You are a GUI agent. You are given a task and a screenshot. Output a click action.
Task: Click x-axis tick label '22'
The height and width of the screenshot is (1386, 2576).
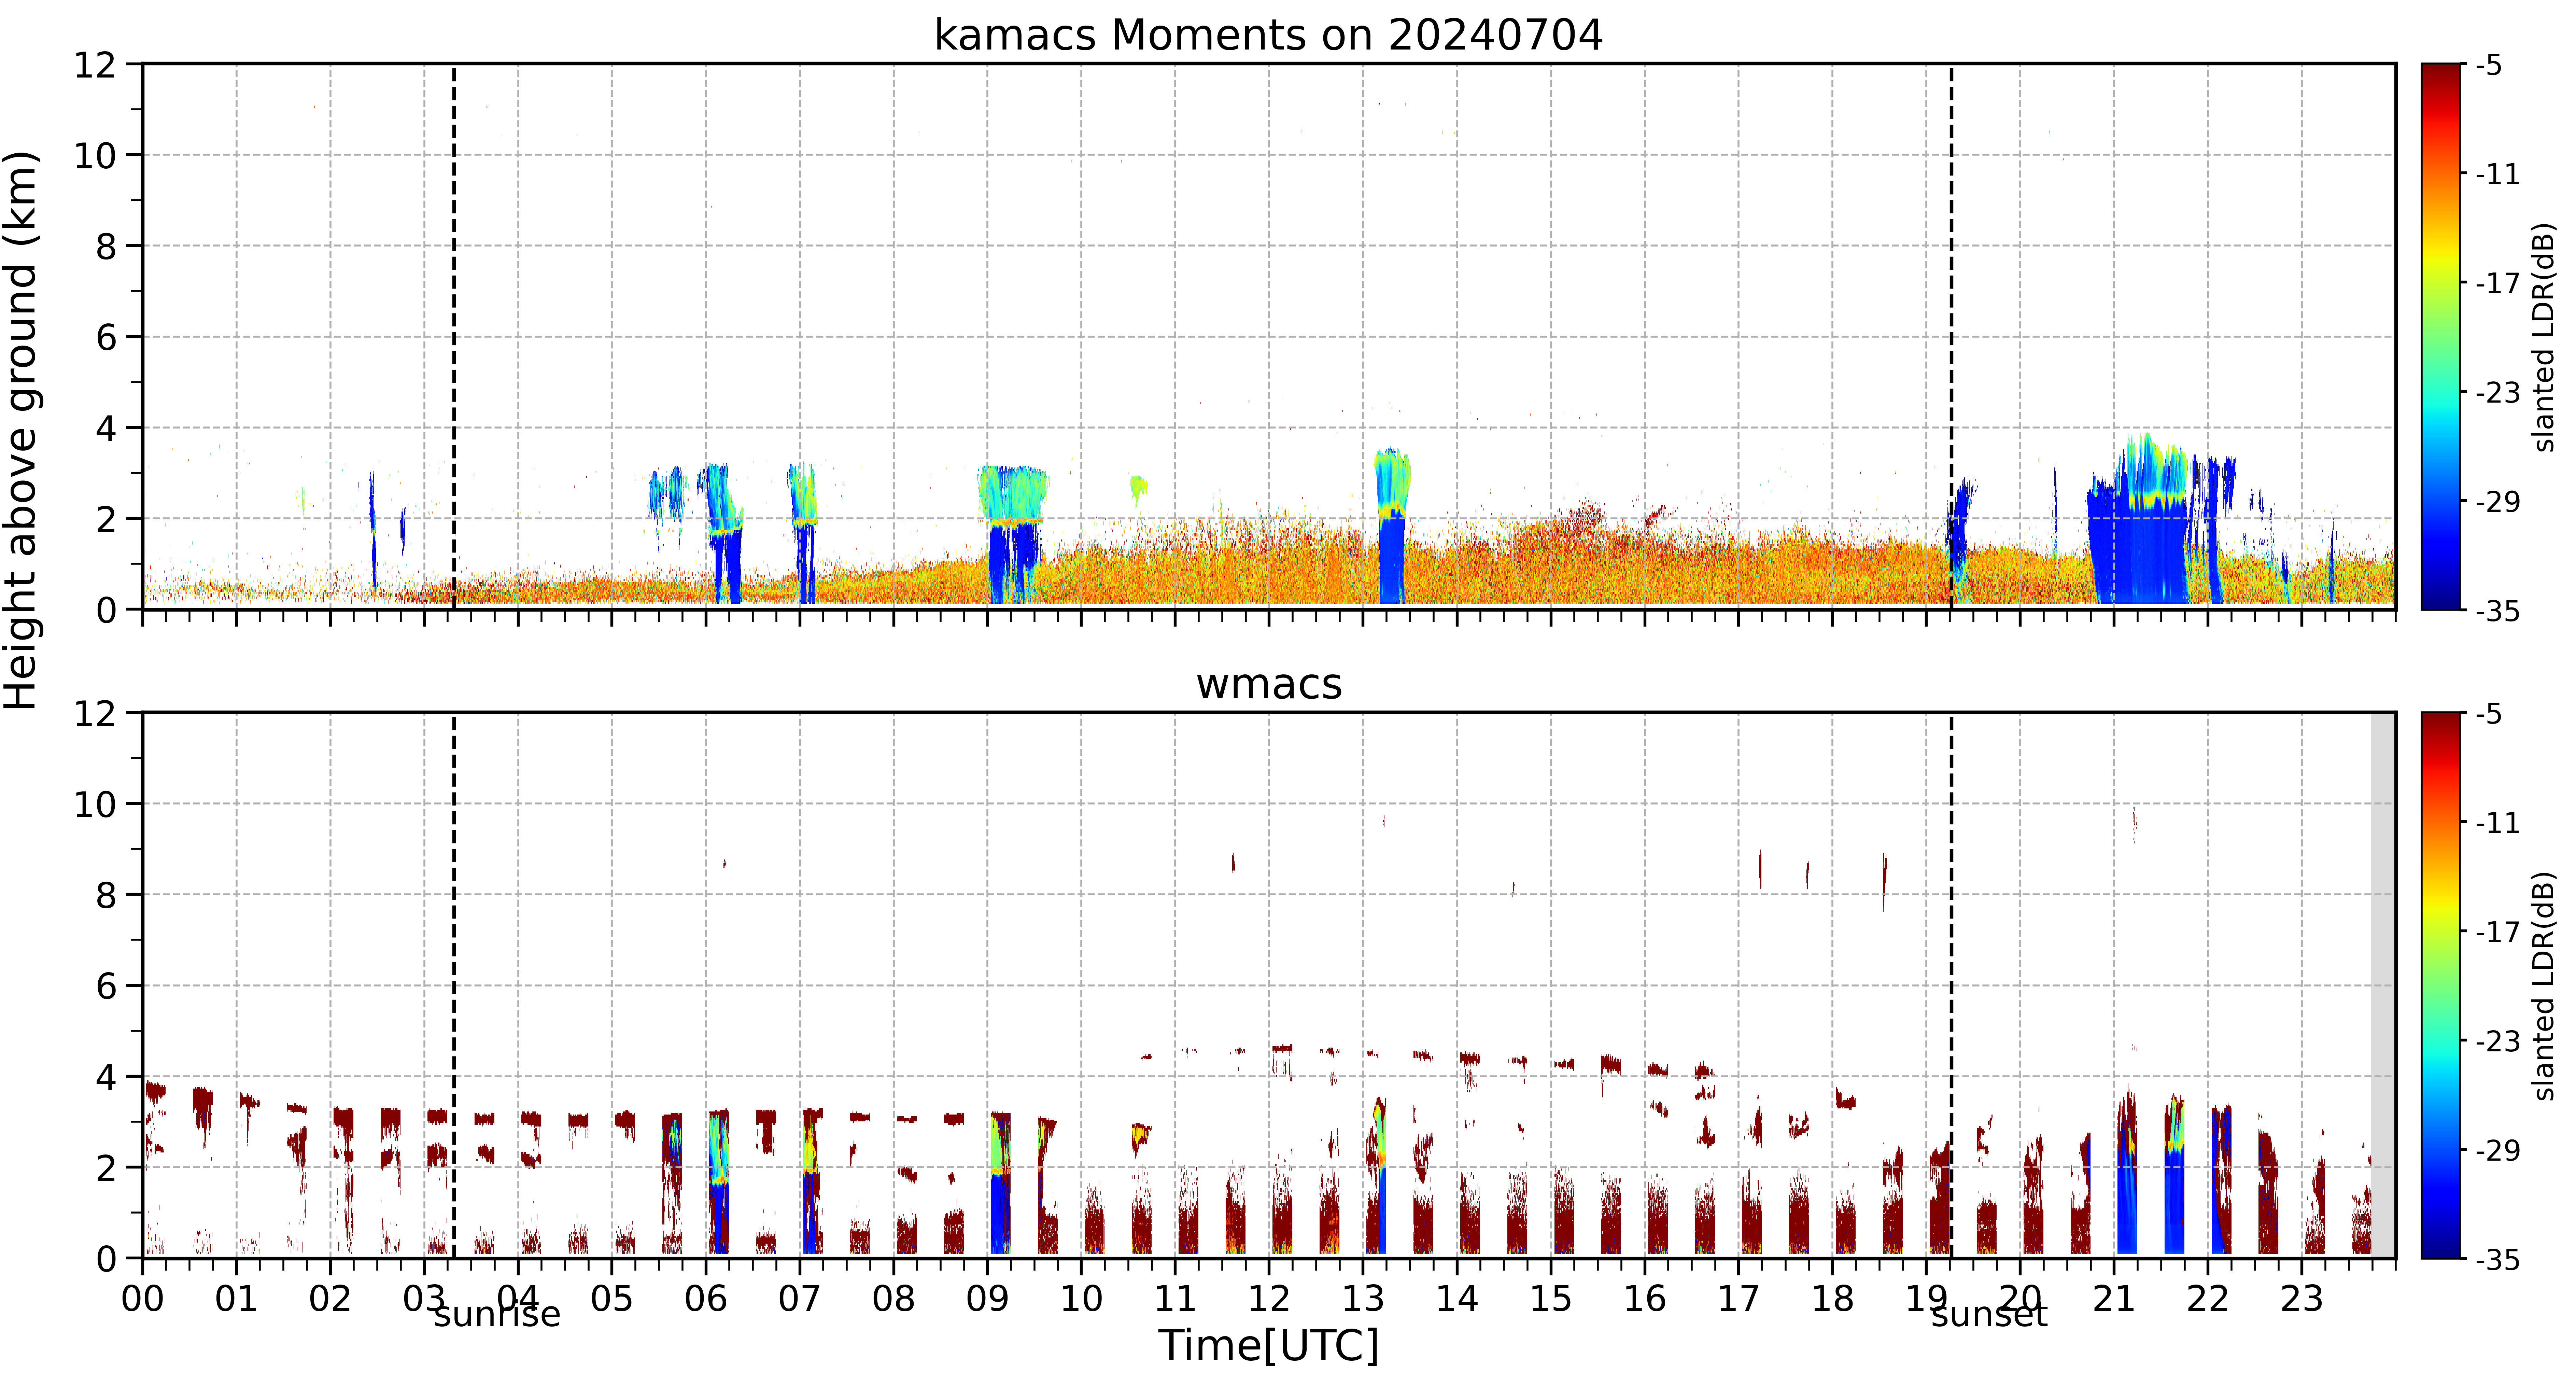click(x=2208, y=1299)
